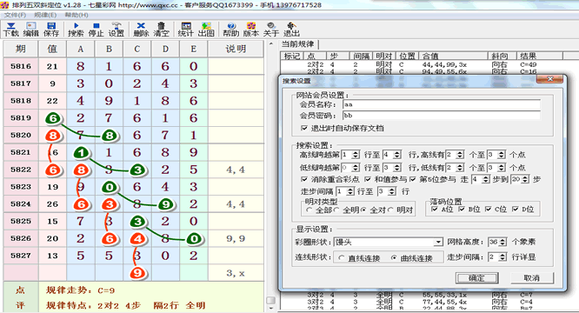Adjust the 高线跨越第 first spinner
The width and height of the screenshot is (579, 313).
tap(350, 154)
